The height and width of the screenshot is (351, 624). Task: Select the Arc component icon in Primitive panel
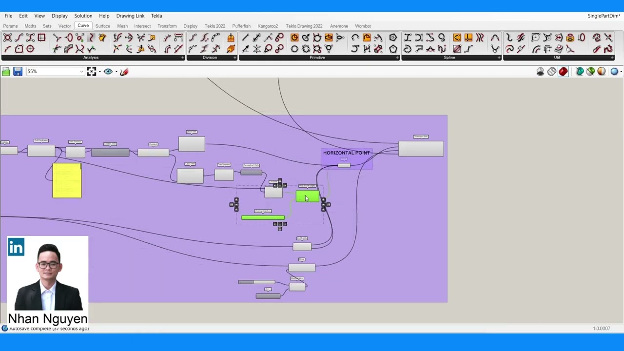tap(355, 38)
